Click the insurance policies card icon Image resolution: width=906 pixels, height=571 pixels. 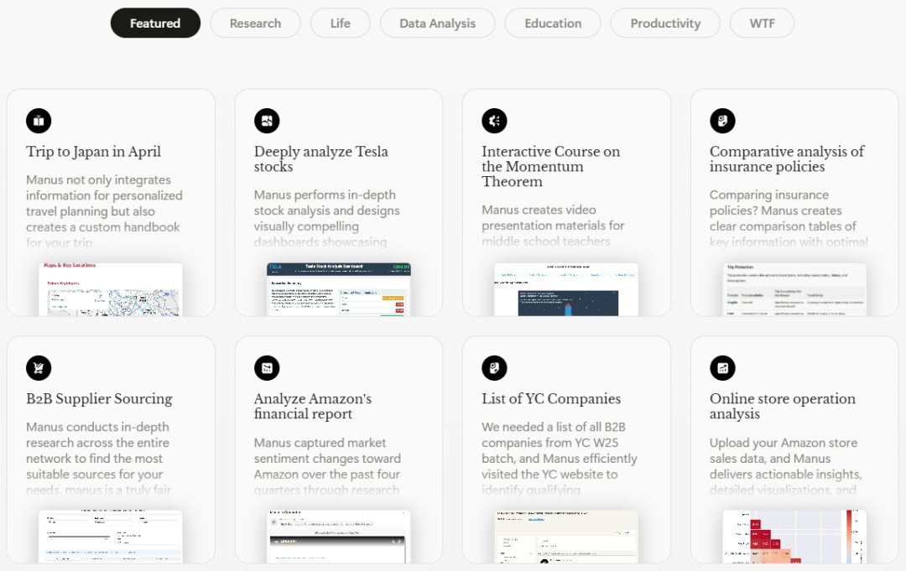click(x=722, y=121)
